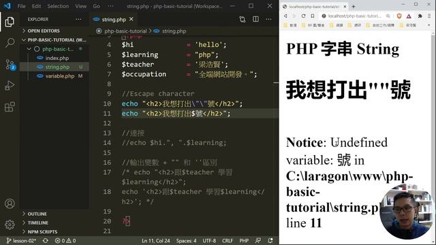Change file encoding UTF-8

[x=209, y=241]
